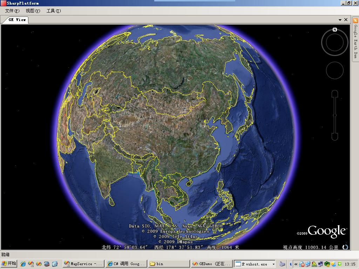This screenshot has width=359, height=269.
Task: Close the GE View document panel
Action: tap(346, 20)
